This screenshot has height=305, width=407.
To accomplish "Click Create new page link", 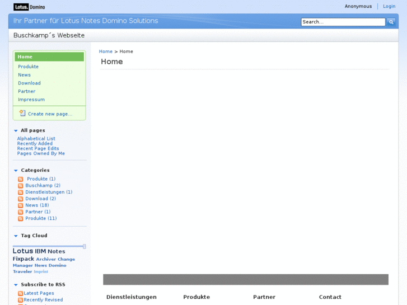I will [50, 114].
